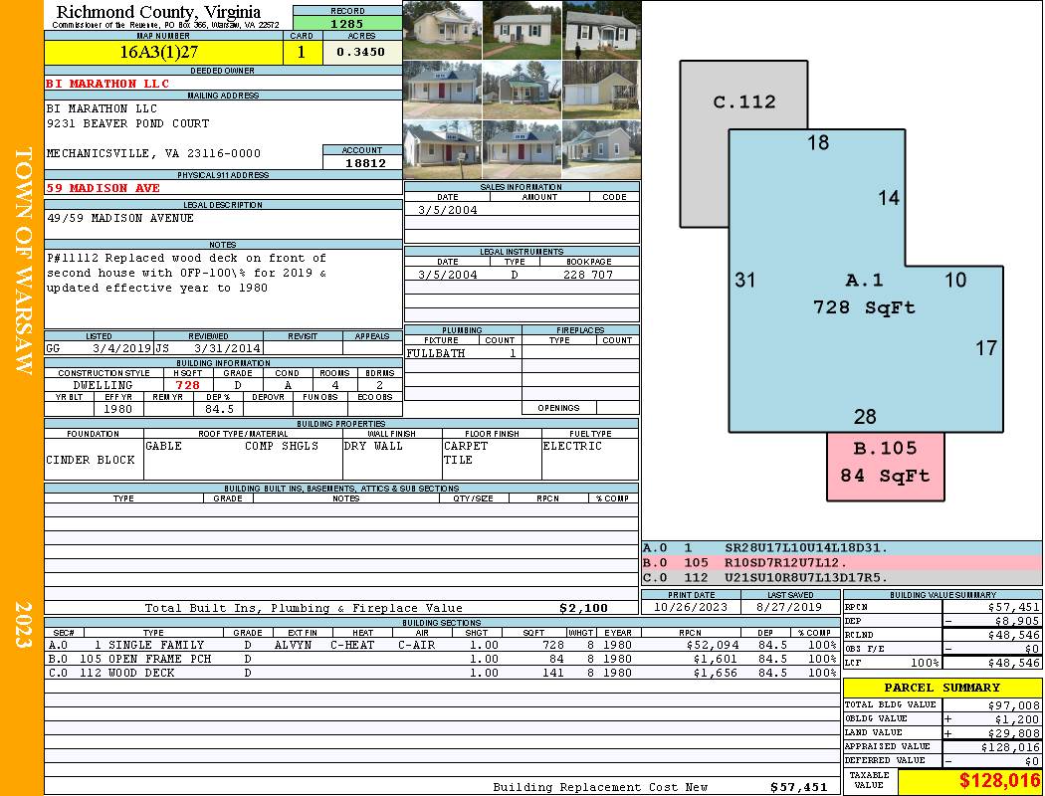Select the C.0 112 Wood Deck row
The width and height of the screenshot is (1045, 796).
(438, 673)
